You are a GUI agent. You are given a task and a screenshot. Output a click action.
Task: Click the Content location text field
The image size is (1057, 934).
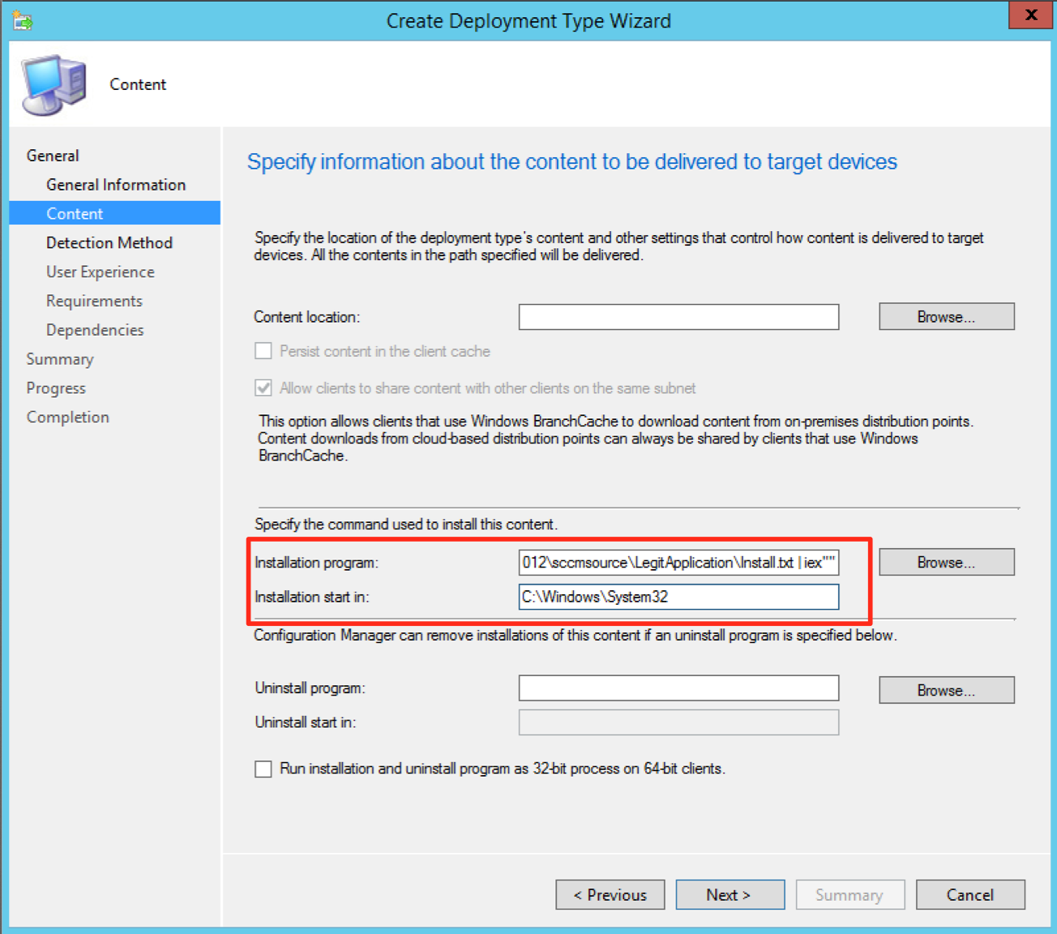(x=678, y=317)
